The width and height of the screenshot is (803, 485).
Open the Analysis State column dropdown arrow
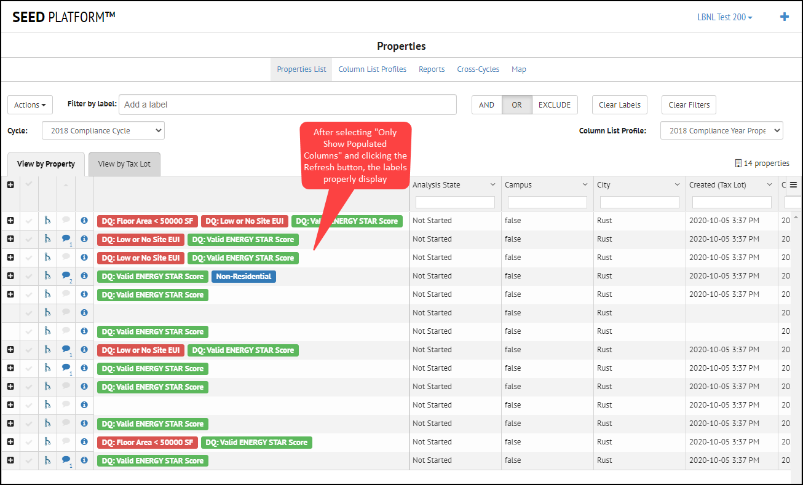[x=492, y=184]
